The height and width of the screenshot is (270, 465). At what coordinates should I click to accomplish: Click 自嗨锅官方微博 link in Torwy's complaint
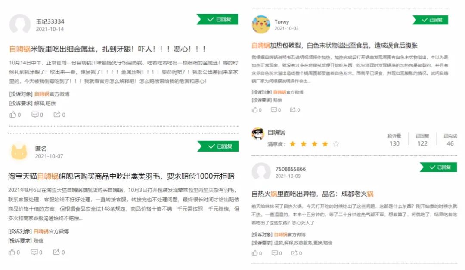pos(288,92)
